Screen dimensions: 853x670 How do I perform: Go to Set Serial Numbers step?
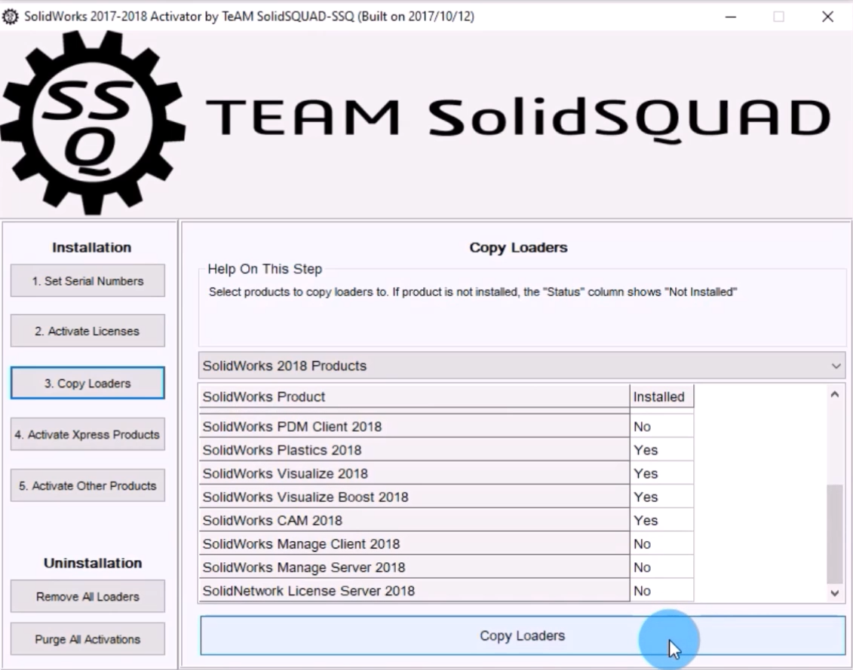pyautogui.click(x=87, y=281)
